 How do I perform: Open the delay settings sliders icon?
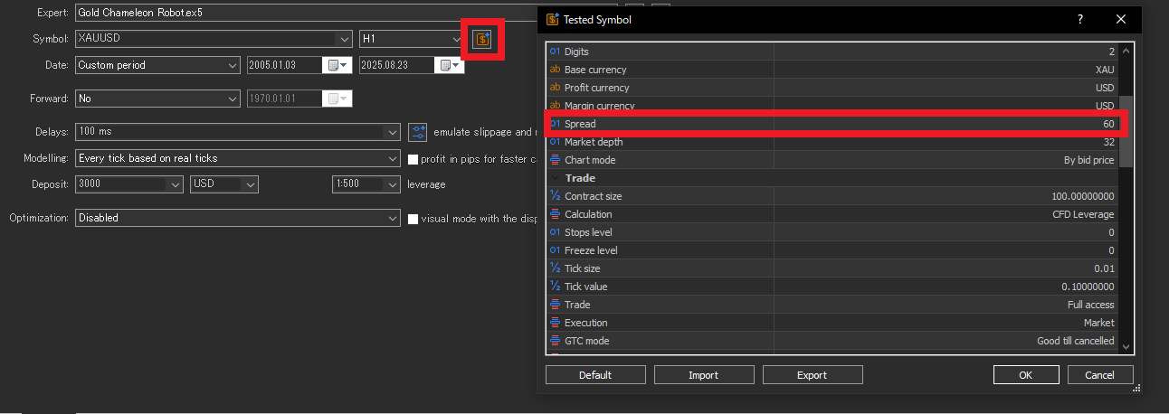(x=417, y=132)
